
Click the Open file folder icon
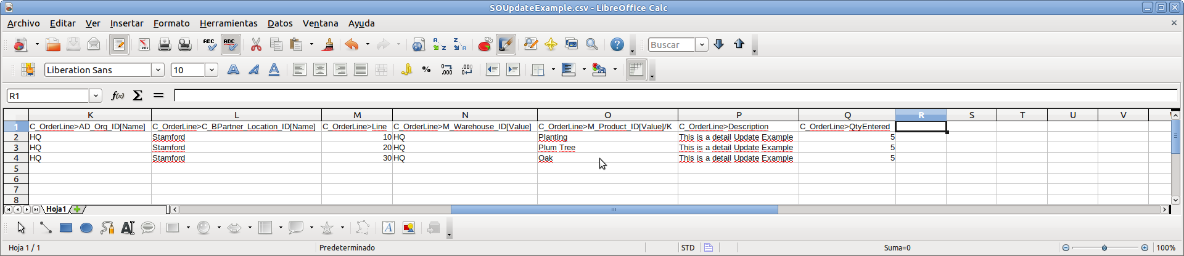coord(53,44)
